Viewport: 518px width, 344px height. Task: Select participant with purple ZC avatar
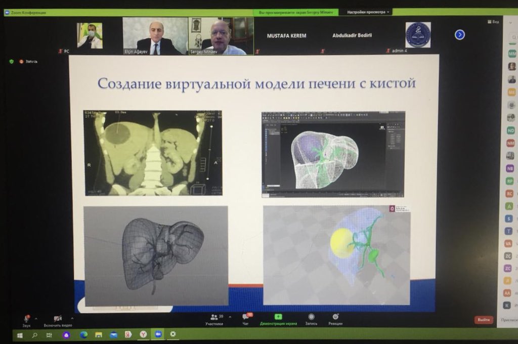[x=508, y=268]
